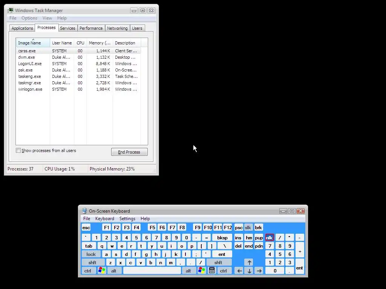This screenshot has height=289, width=386.
Task: Open the Keyboard menu
Action: click(105, 219)
